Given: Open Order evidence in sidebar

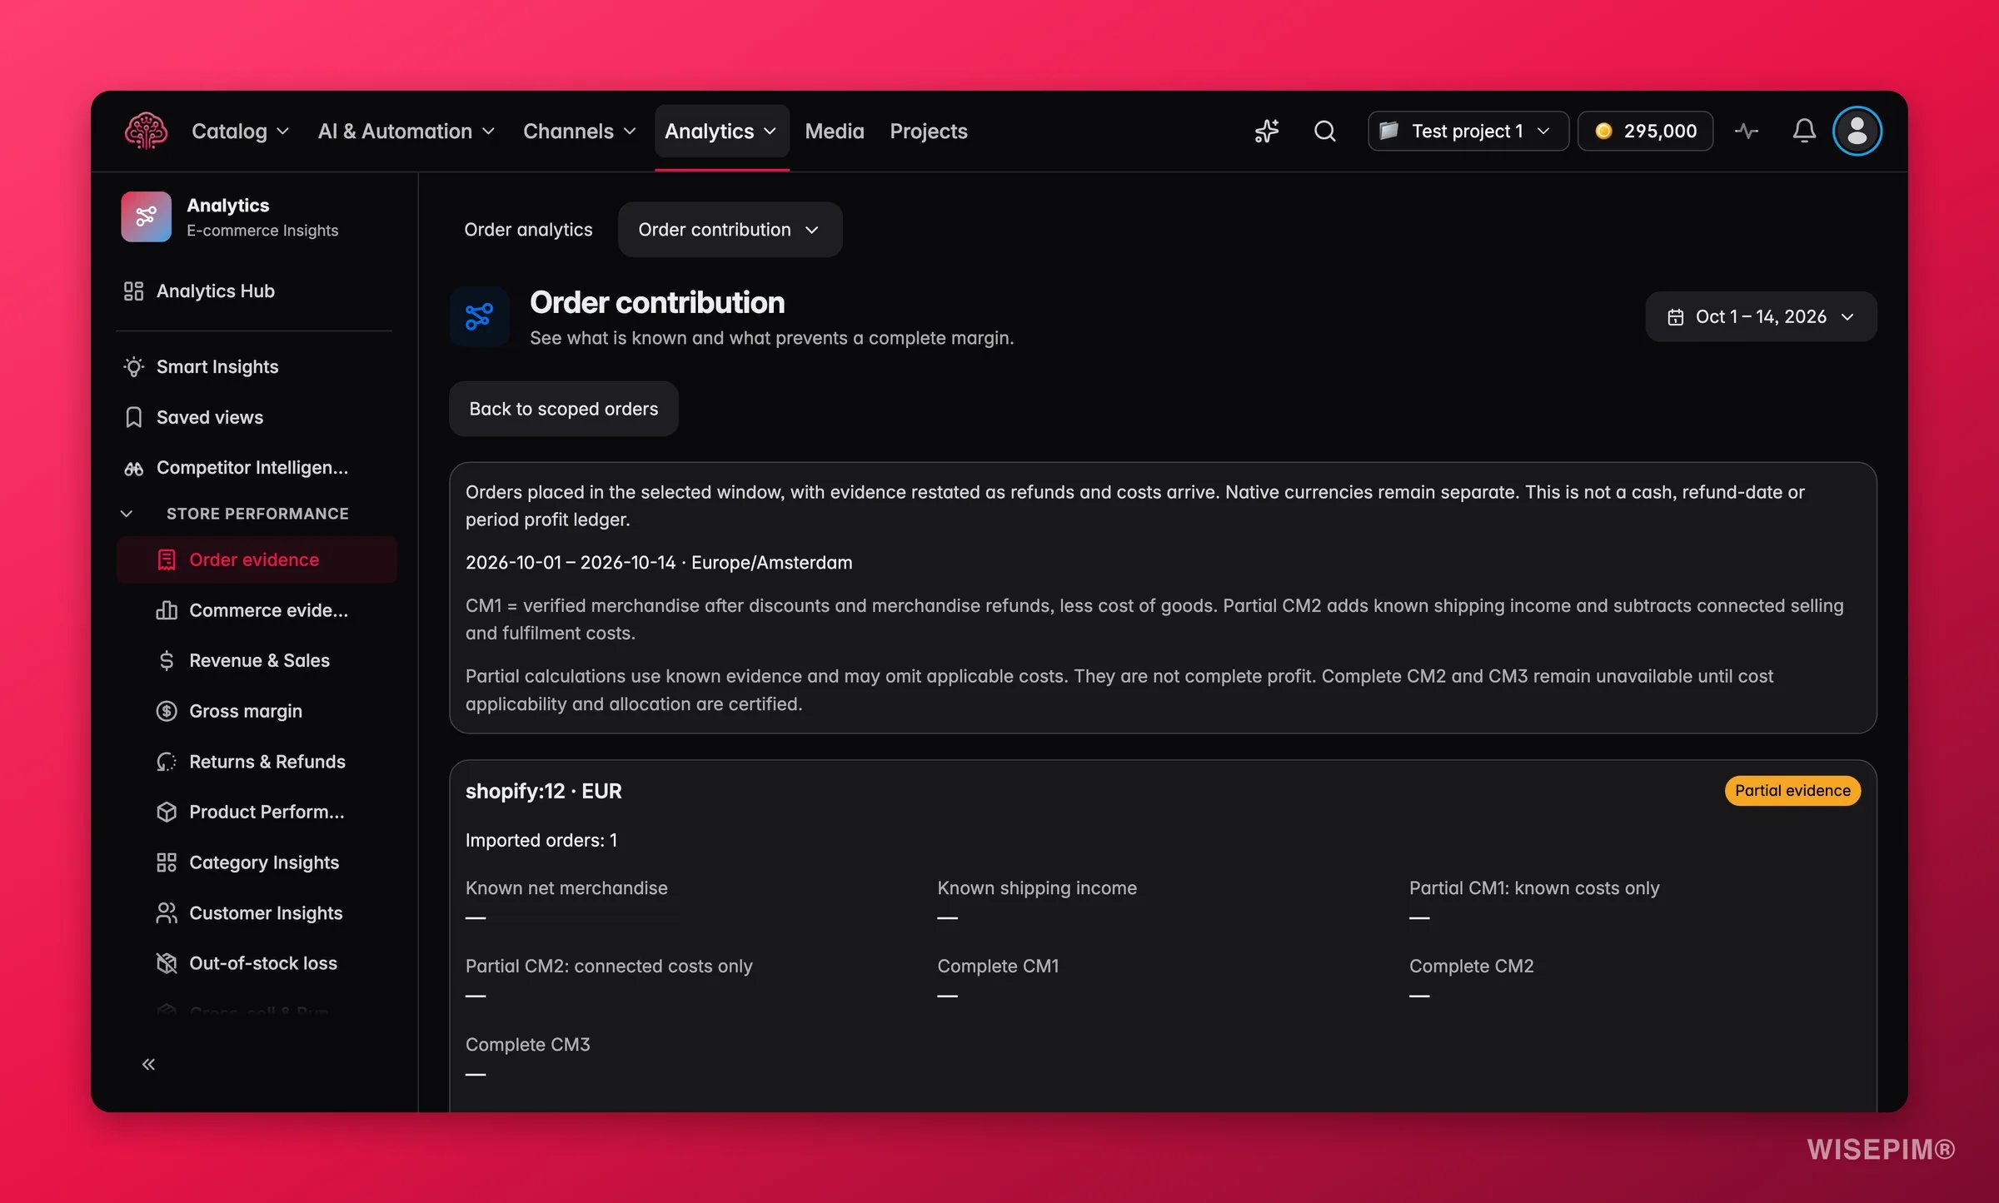Looking at the screenshot, I should 257,559.
